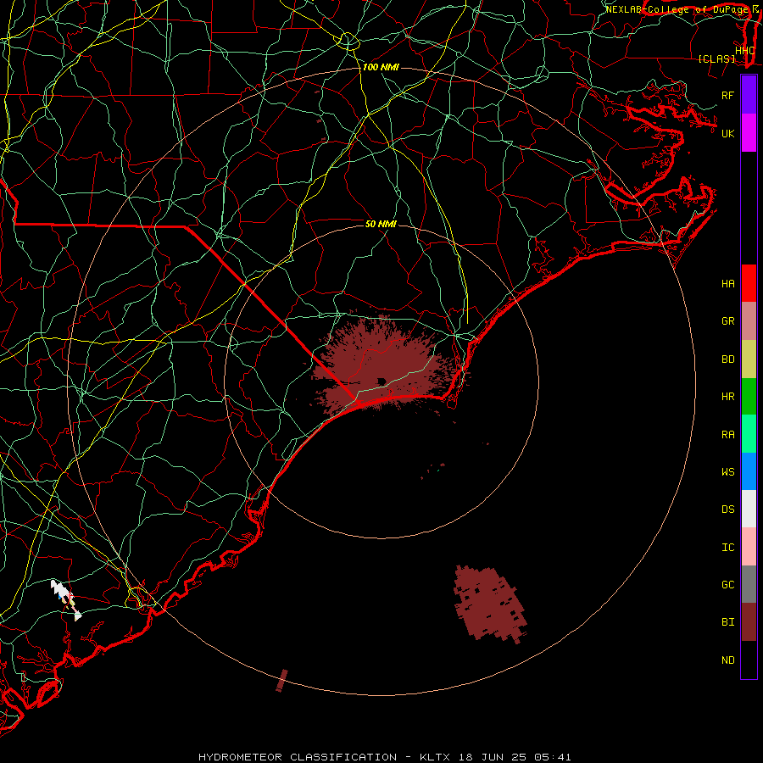Image resolution: width=763 pixels, height=763 pixels.
Task: Click the RF legend label
Action: point(727,96)
